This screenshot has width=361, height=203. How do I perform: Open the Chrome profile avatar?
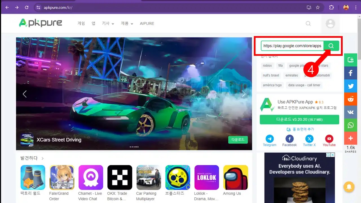pos(346,8)
